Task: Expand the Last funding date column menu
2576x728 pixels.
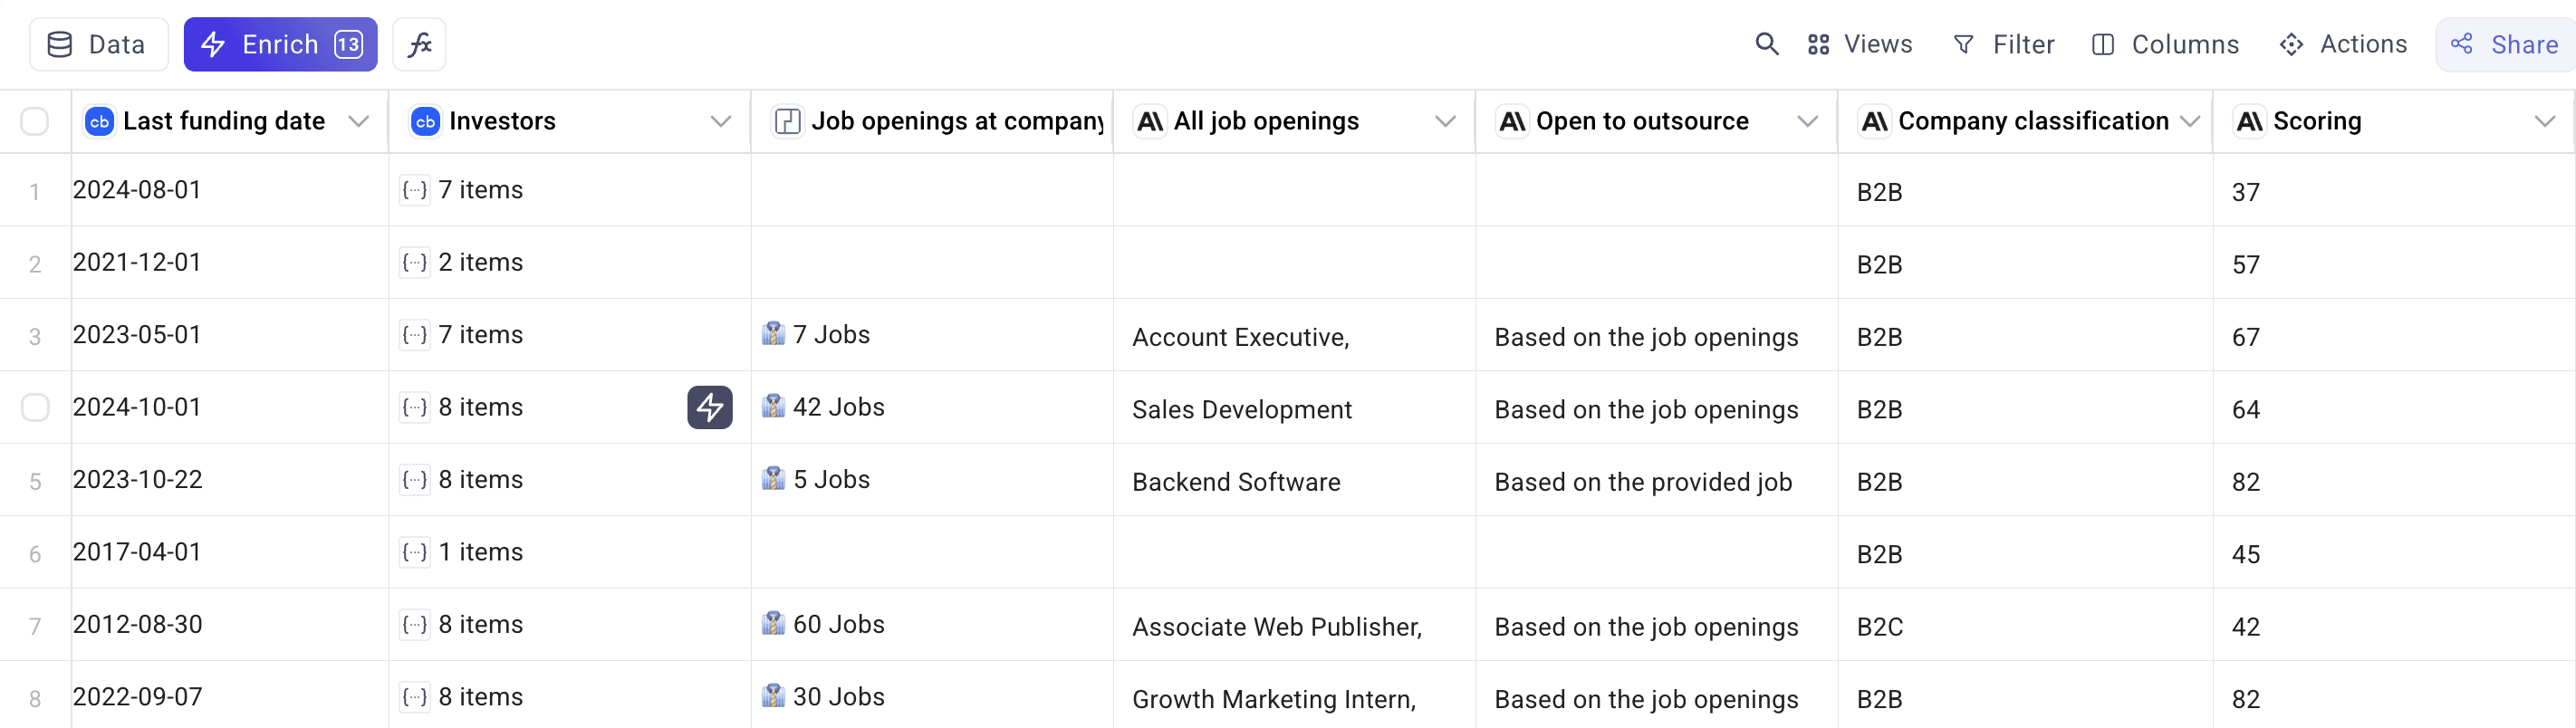Action: point(358,121)
